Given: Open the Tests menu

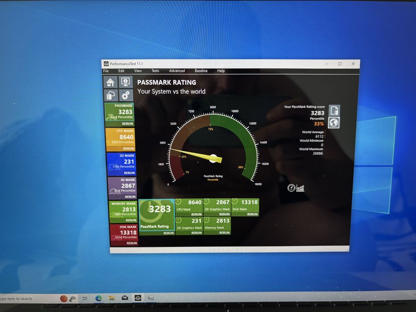Looking at the screenshot, I should click(x=155, y=71).
